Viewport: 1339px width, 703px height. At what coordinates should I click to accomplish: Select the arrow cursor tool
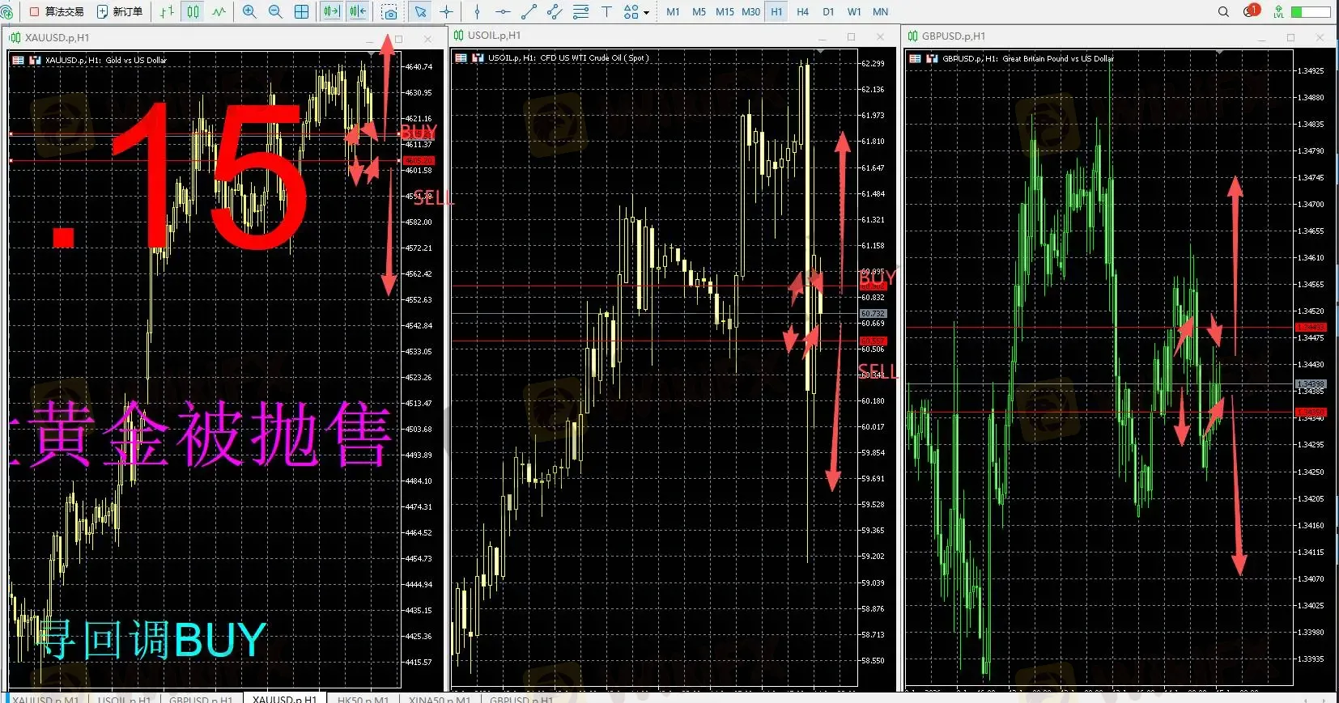(420, 12)
